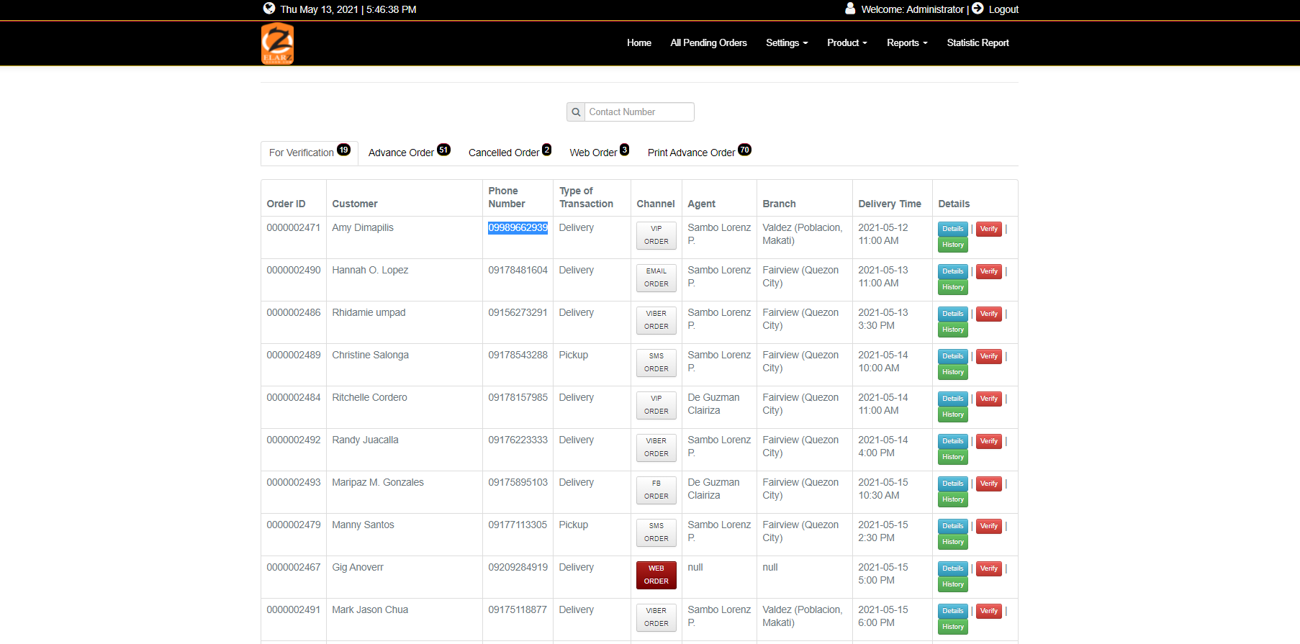Click the Elarz logo in the header

pyautogui.click(x=277, y=44)
